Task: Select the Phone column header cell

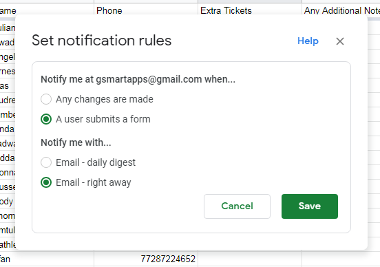Action: (x=146, y=10)
